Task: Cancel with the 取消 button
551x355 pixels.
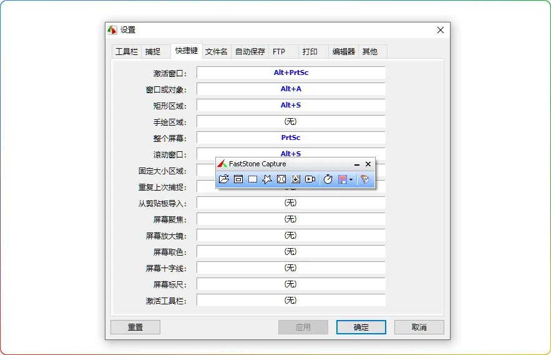Action: pyautogui.click(x=419, y=327)
